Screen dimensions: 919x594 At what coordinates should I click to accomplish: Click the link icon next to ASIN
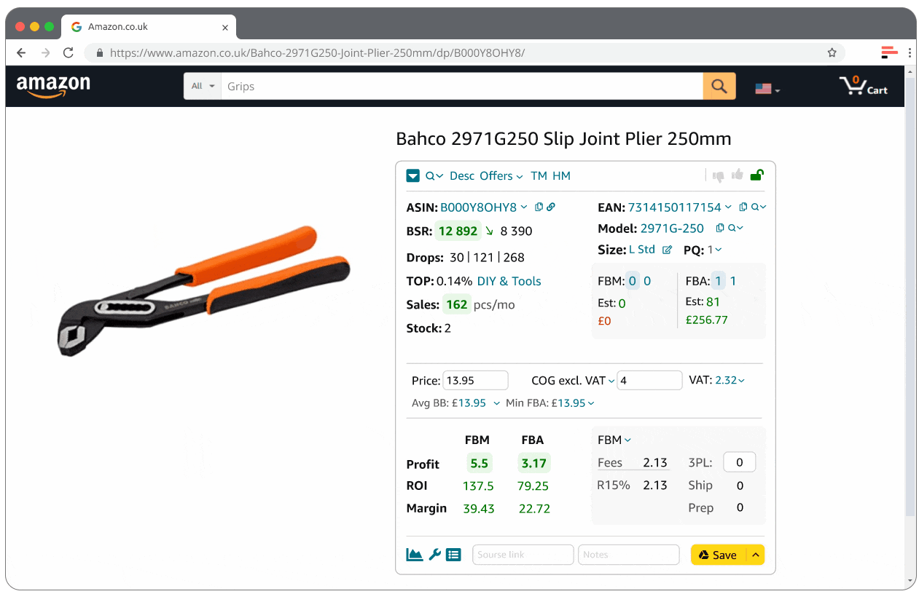click(x=551, y=207)
